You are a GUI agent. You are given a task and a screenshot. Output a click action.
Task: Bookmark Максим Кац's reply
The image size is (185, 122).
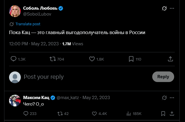[x=163, y=113]
